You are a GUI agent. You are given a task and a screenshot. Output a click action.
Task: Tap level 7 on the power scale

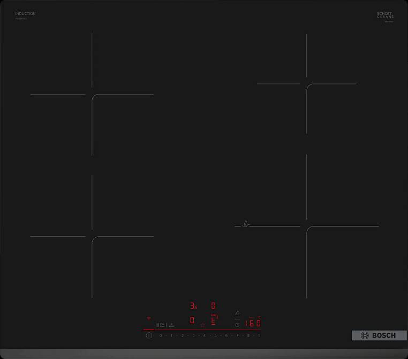[237, 335]
